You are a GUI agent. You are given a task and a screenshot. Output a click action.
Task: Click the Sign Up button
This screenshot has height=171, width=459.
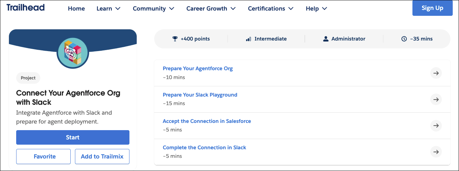(x=432, y=8)
